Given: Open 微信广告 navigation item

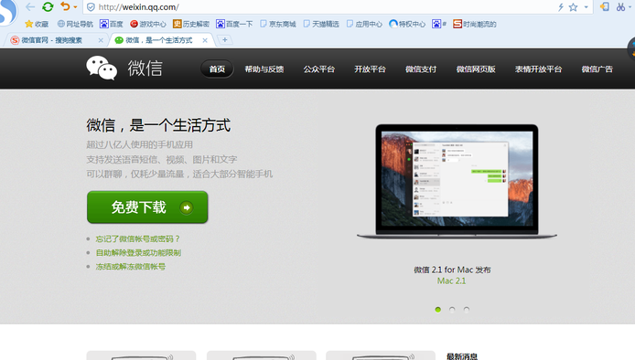Looking at the screenshot, I should 597,69.
